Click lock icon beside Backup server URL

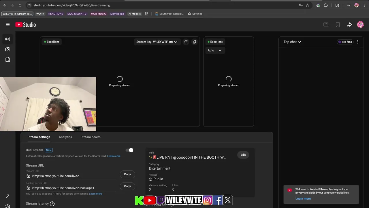pyautogui.click(x=28, y=188)
